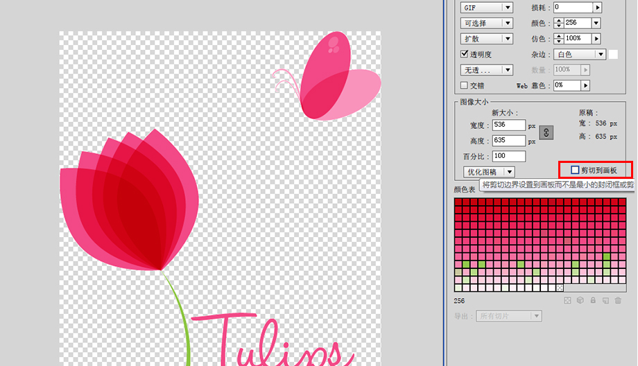Click the new color icon under color table
The height and width of the screenshot is (366, 638).
click(605, 300)
